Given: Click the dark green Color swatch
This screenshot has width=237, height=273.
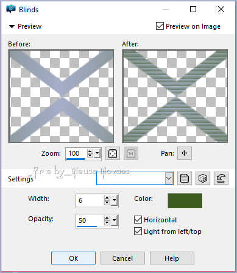Looking at the screenshot, I should (185, 201).
